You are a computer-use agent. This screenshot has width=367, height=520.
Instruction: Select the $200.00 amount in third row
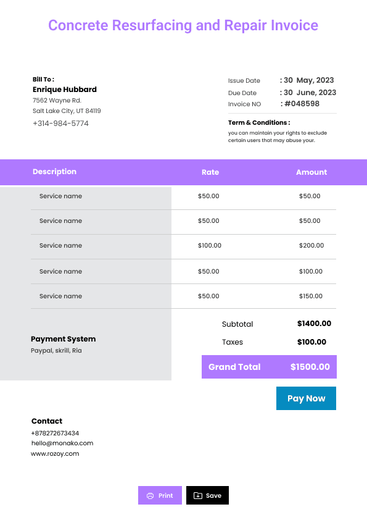click(311, 245)
